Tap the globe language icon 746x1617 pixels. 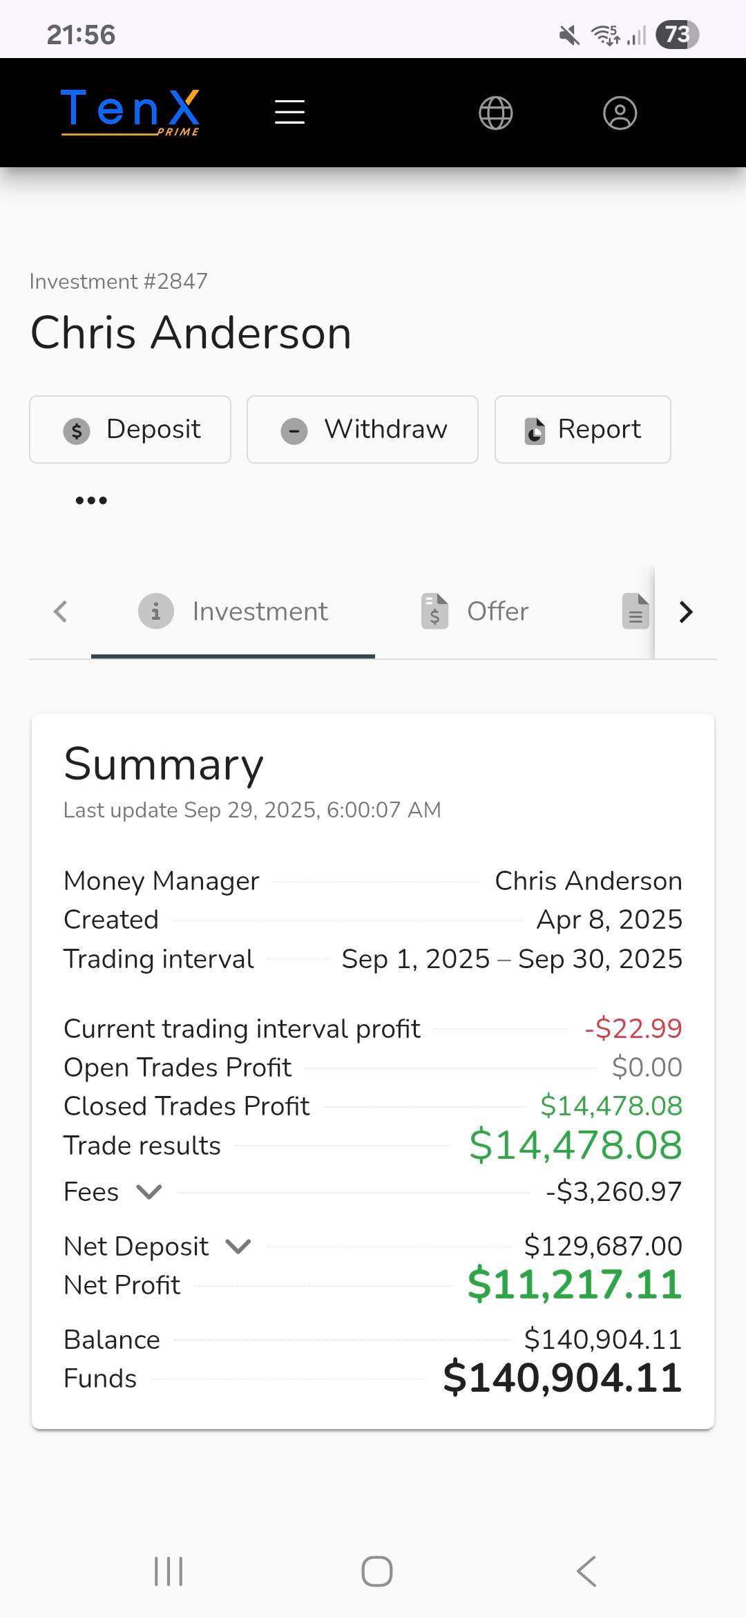[495, 113]
